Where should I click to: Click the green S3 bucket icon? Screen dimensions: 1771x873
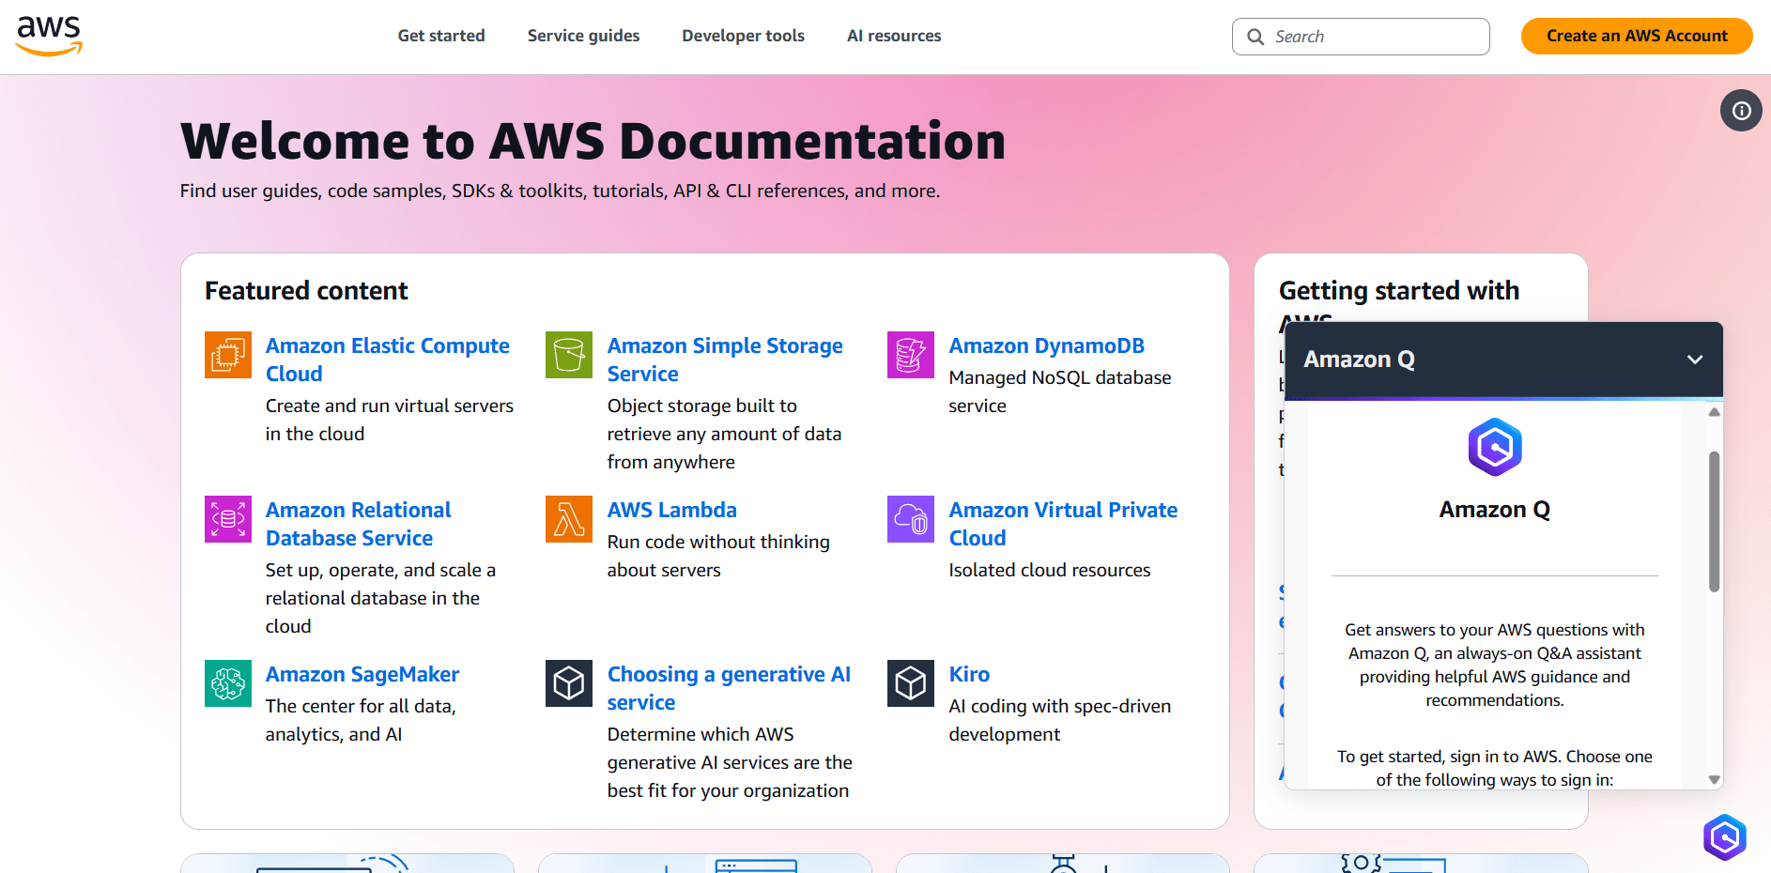569,355
